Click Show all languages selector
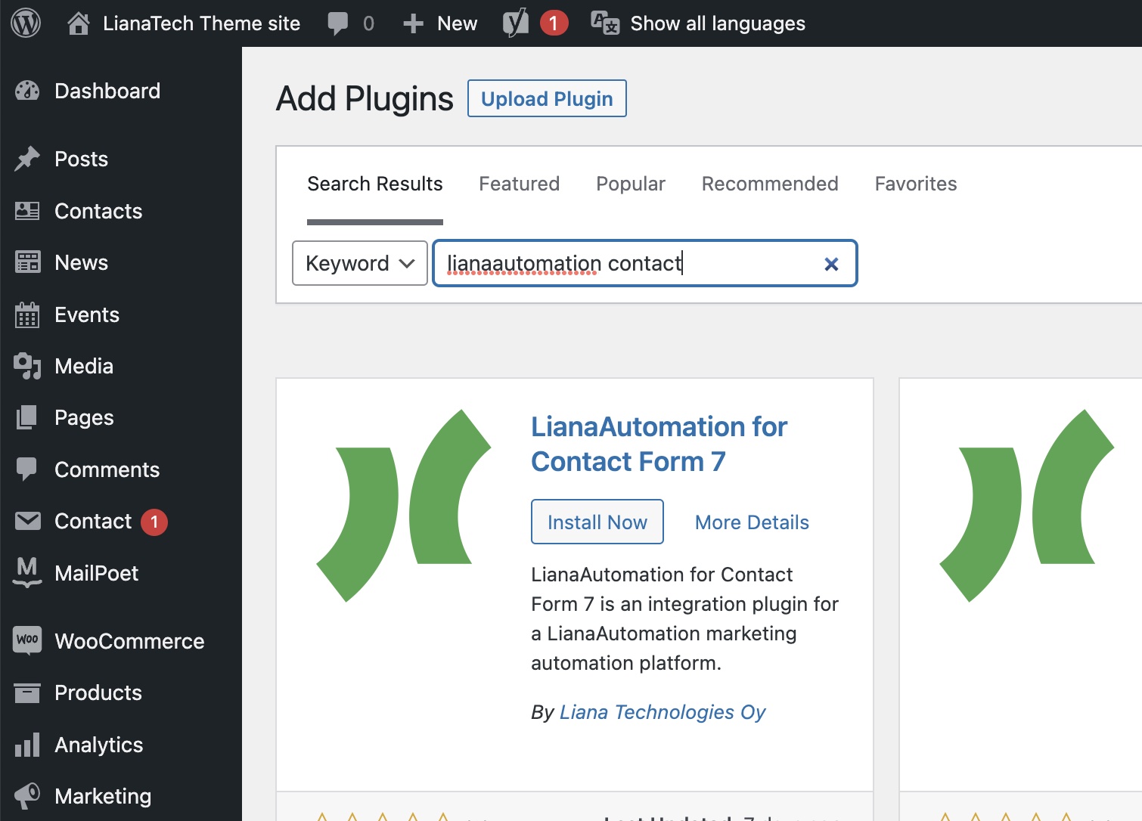The height and width of the screenshot is (821, 1142). point(698,23)
